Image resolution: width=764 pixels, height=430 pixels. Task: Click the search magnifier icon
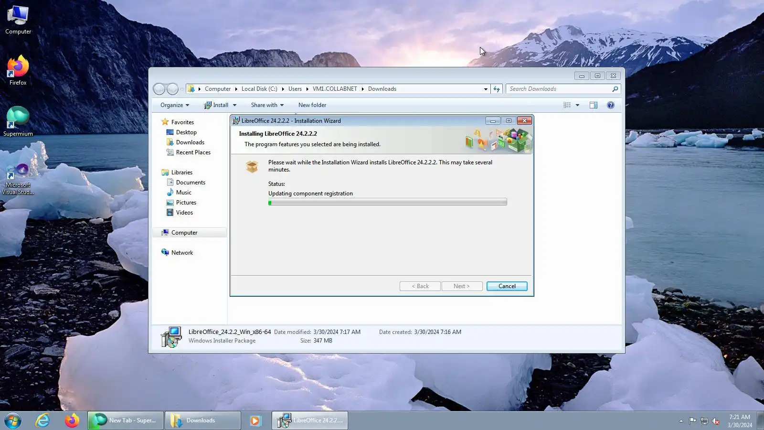click(x=615, y=89)
